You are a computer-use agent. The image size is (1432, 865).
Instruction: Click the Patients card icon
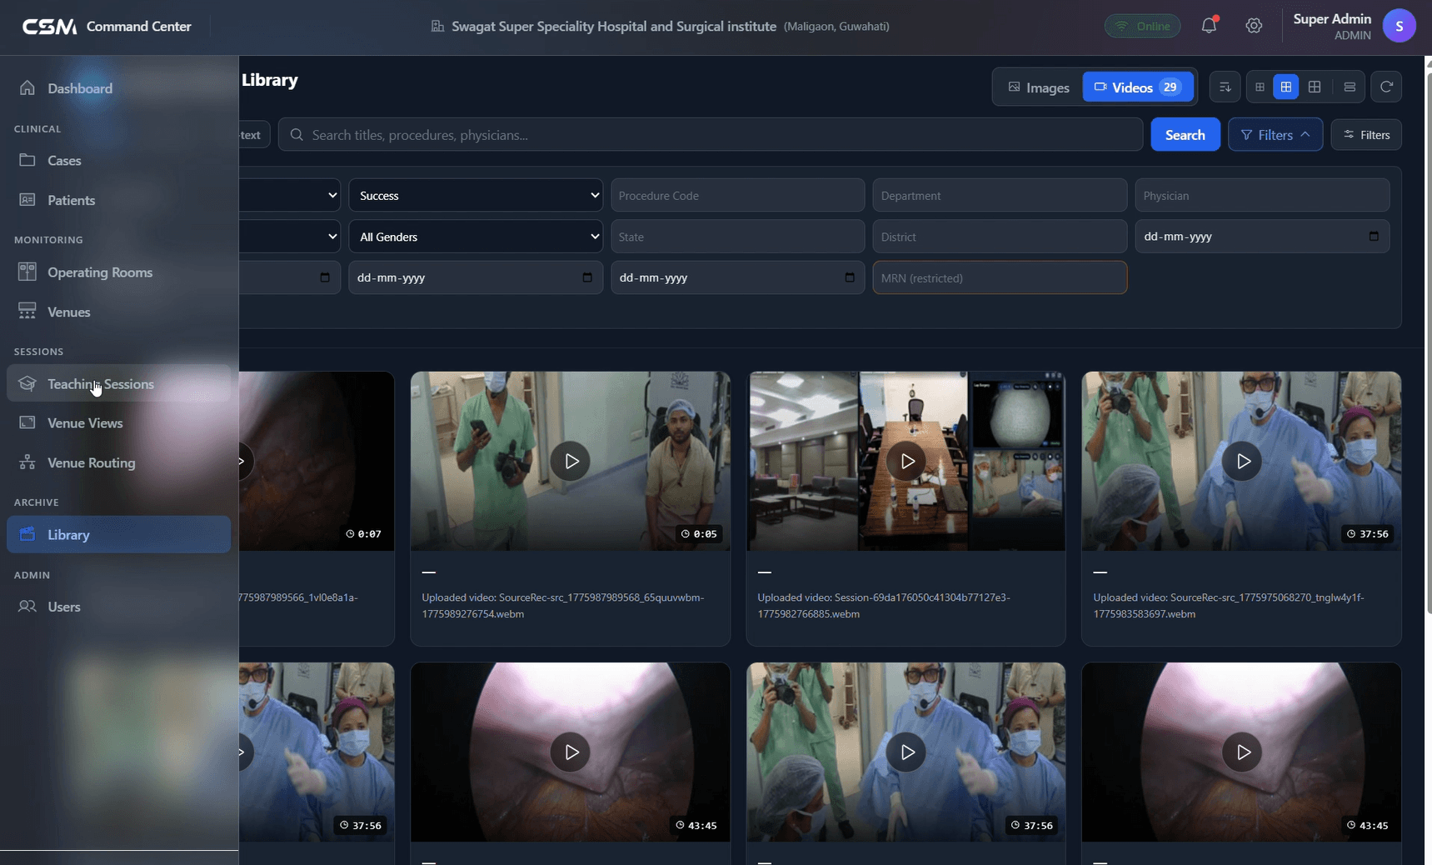[x=27, y=200]
